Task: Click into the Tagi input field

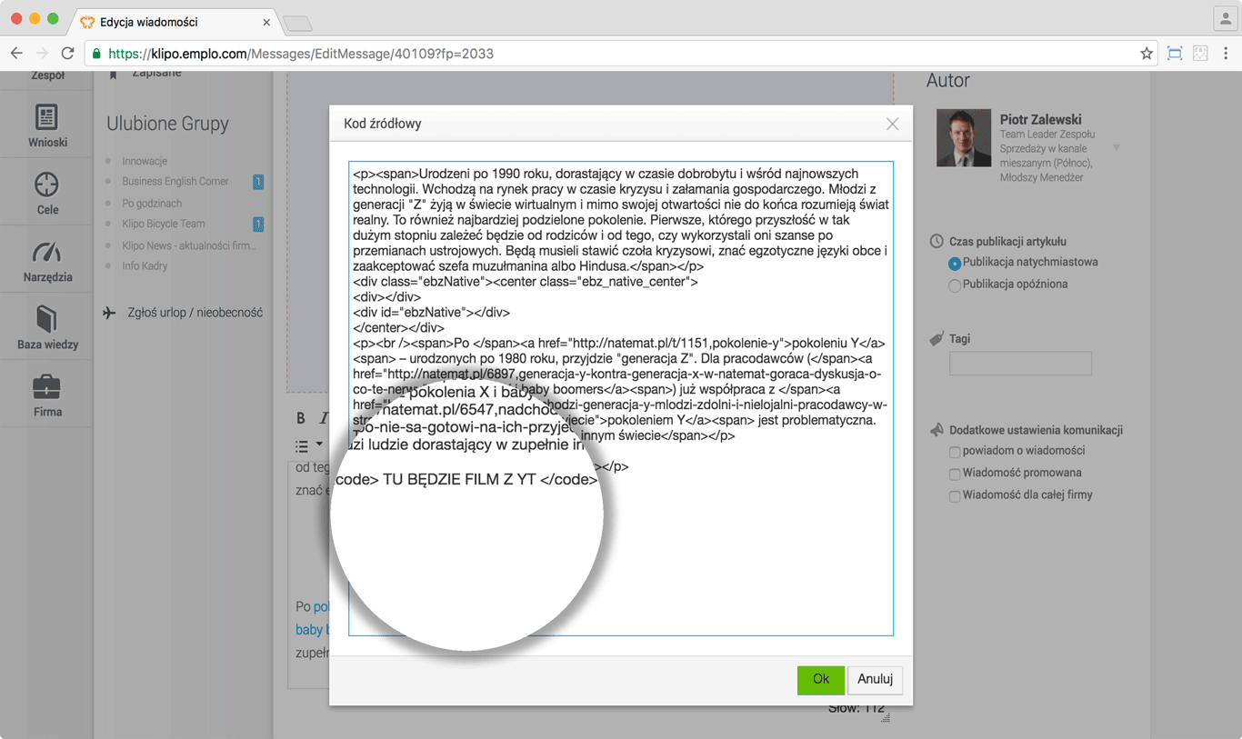Action: tap(1020, 364)
